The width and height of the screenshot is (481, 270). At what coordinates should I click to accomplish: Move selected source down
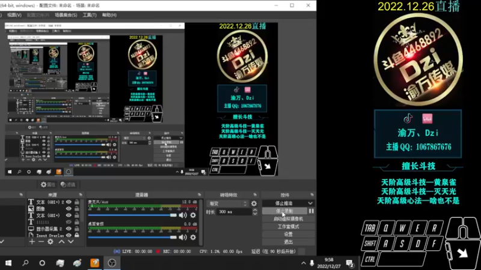[71, 242]
